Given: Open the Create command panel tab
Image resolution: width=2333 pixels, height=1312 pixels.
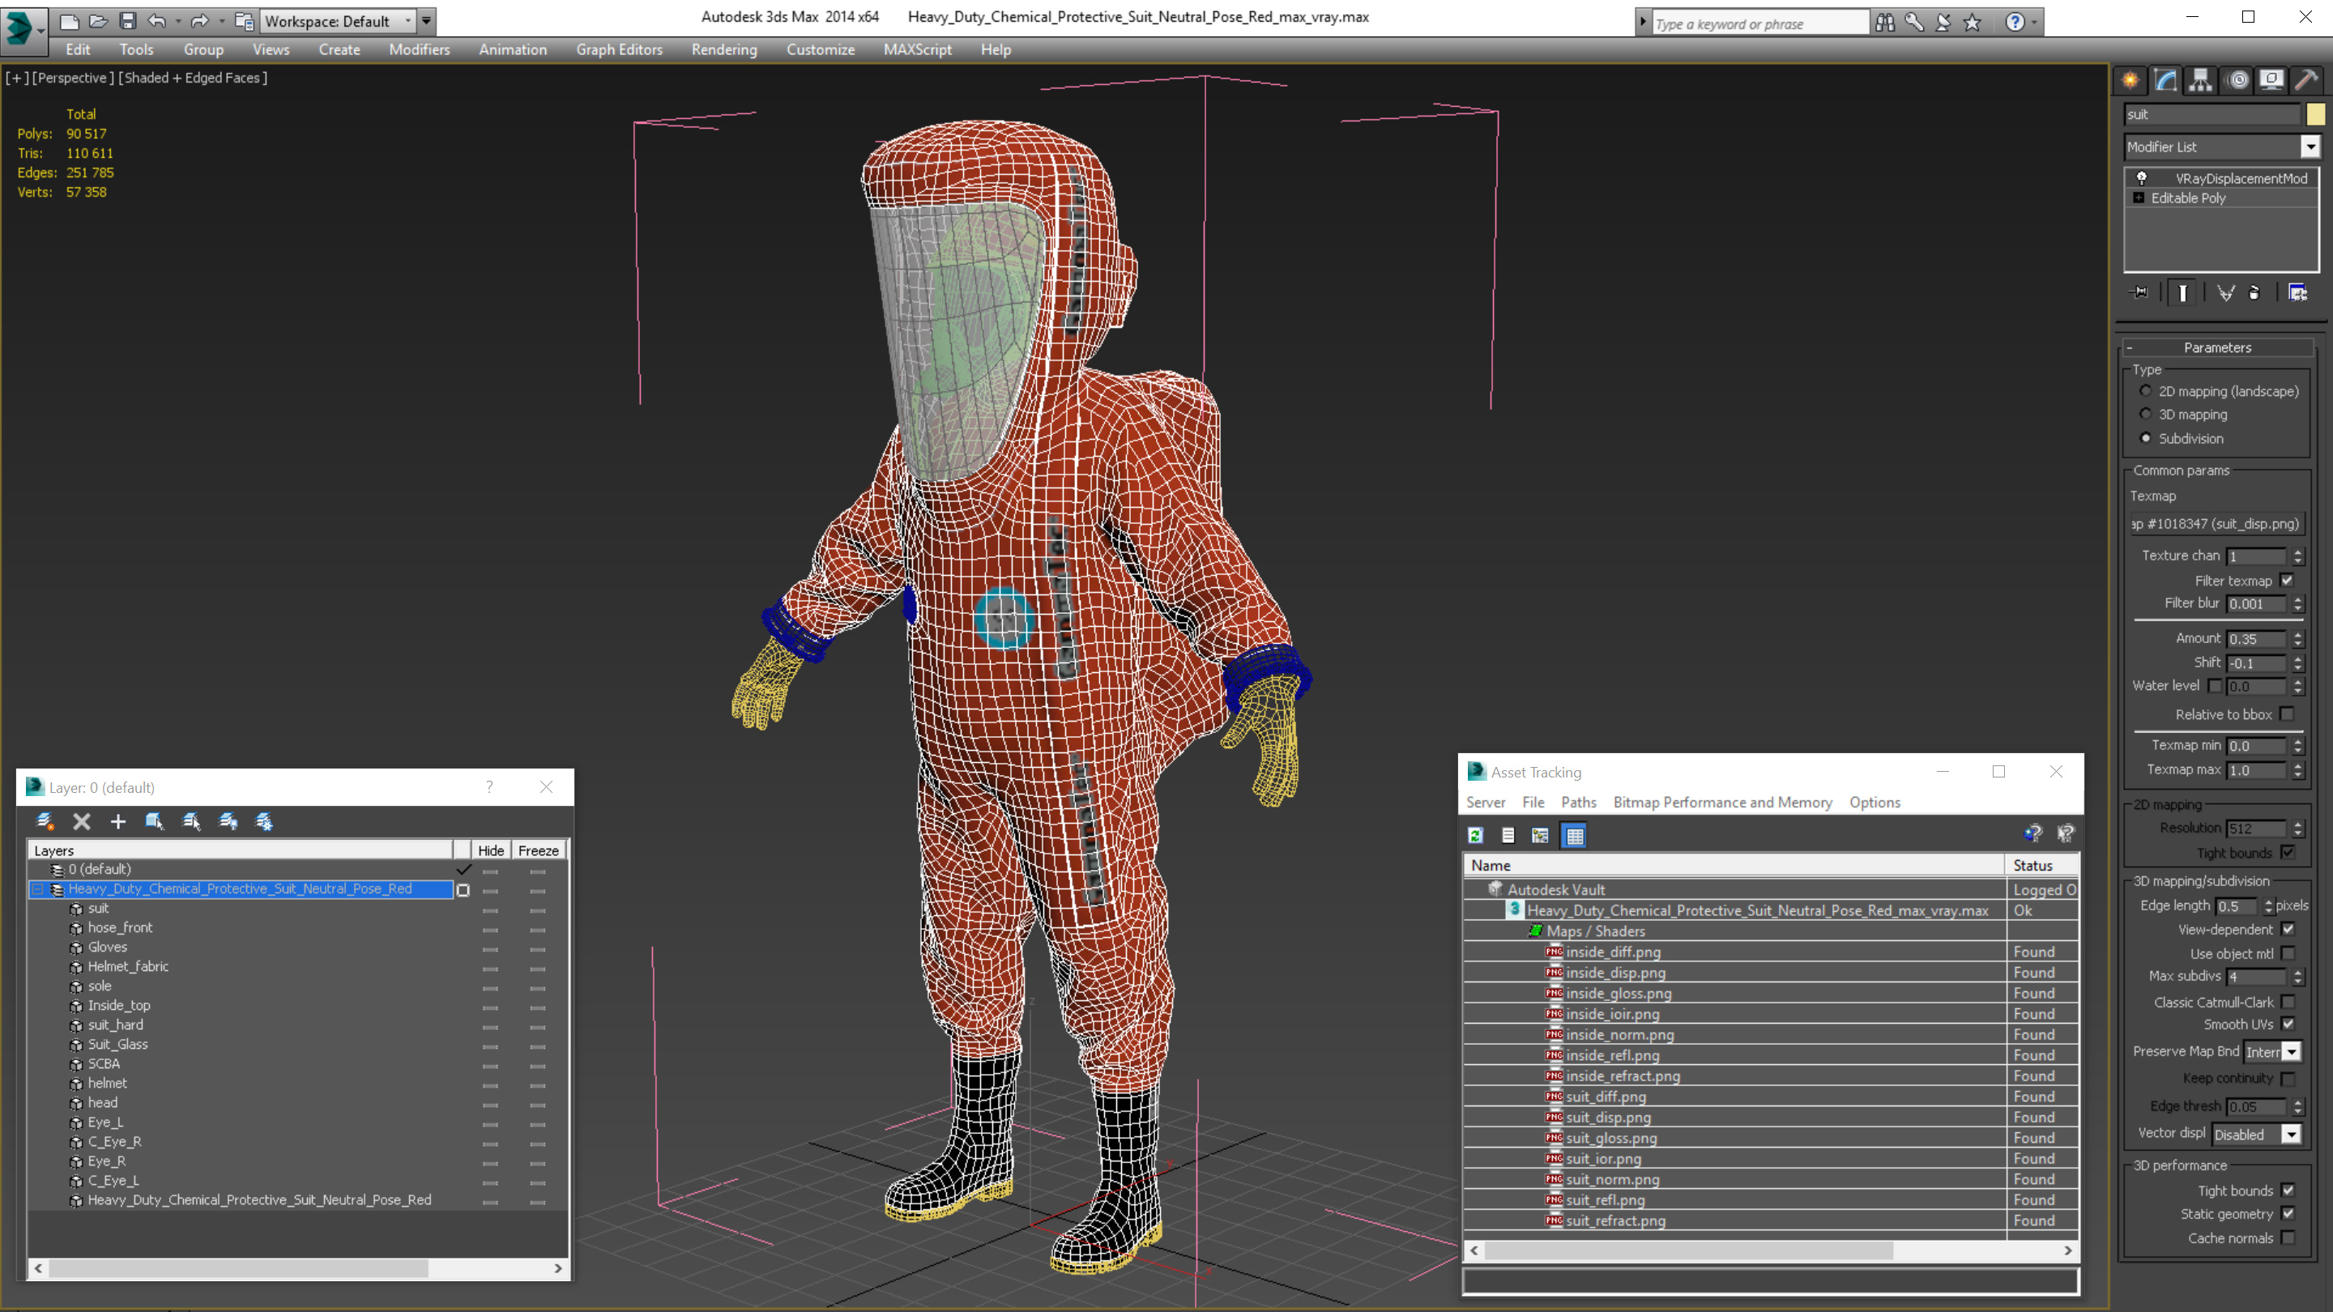Looking at the screenshot, I should [2130, 81].
